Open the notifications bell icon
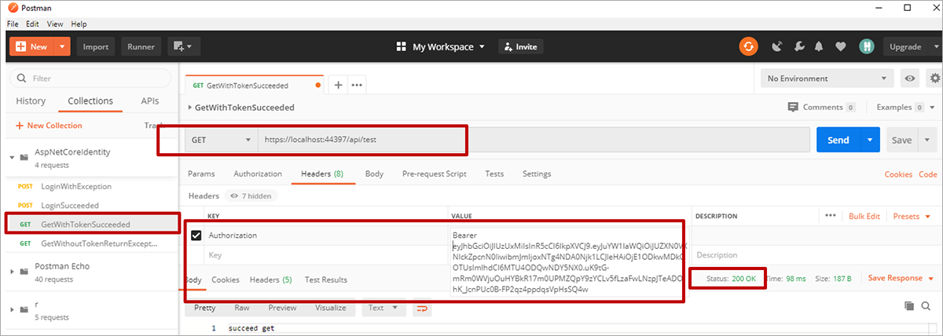Viewport: 943px width, 336px height. 819,46
